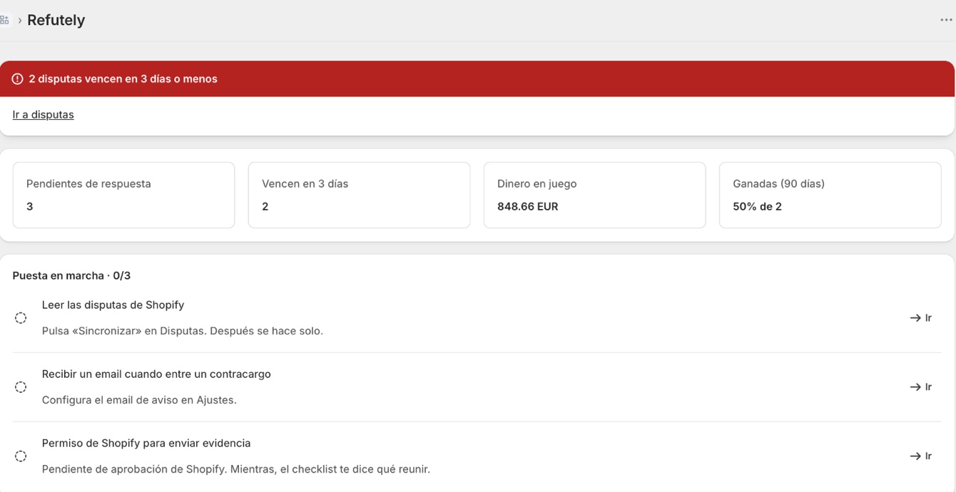Click the Puesta en marcha · 0/3 heading

point(71,276)
